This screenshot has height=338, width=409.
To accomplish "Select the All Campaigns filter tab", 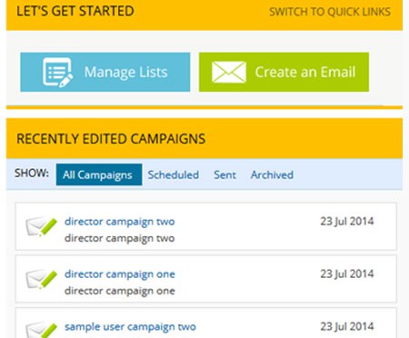I will [x=99, y=174].
